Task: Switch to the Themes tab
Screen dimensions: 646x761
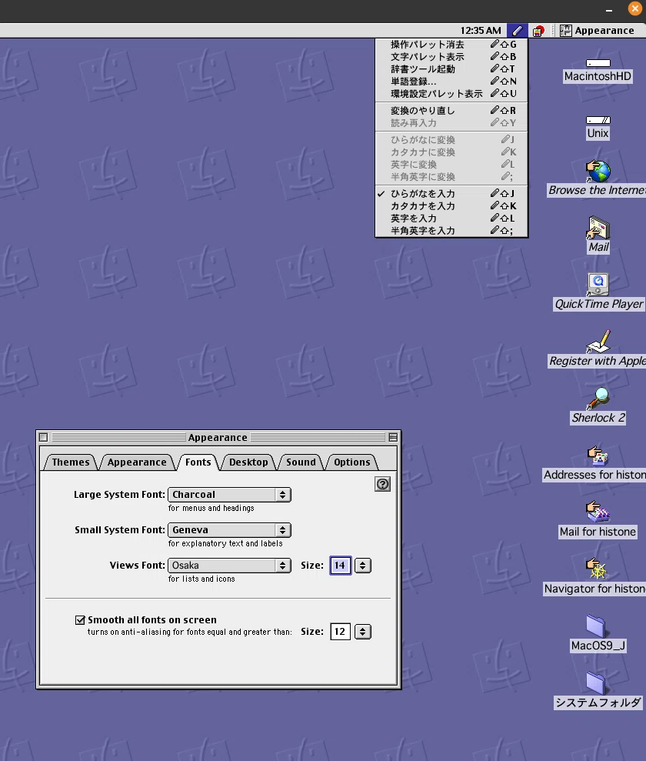Action: 71,462
